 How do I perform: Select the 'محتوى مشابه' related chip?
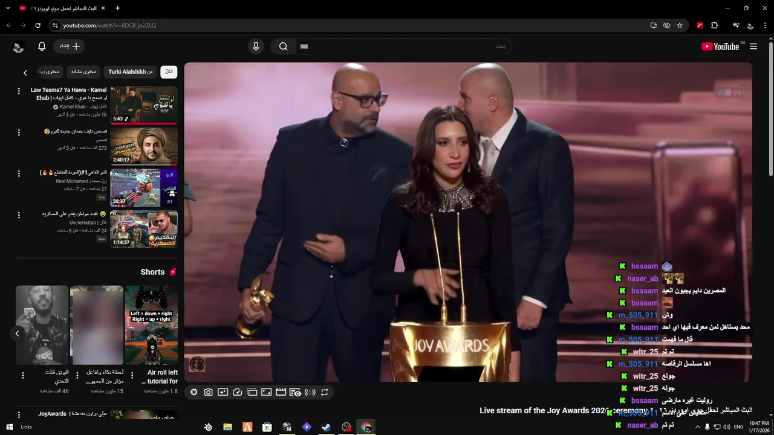[83, 72]
